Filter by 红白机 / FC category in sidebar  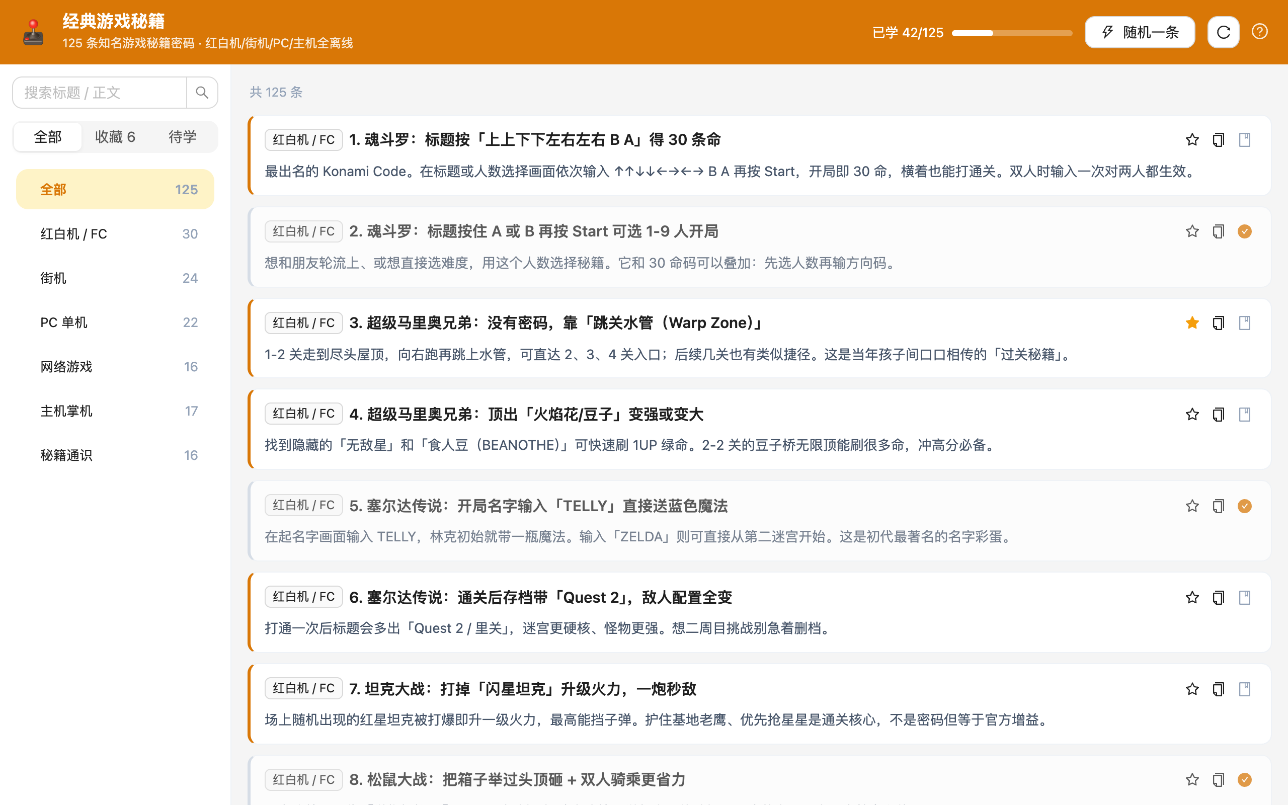[x=115, y=234]
